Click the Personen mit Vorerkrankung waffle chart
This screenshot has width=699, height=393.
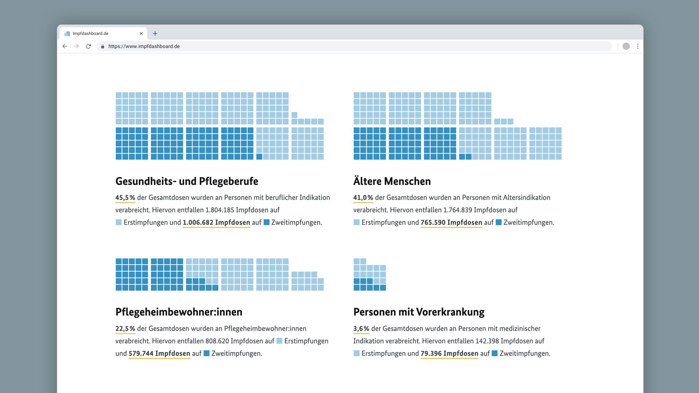tap(370, 275)
